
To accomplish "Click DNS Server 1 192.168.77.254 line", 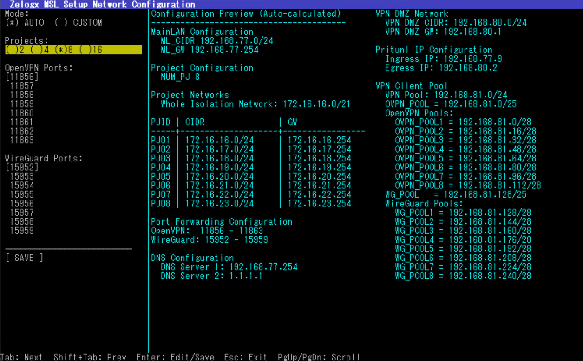I will tap(229, 267).
